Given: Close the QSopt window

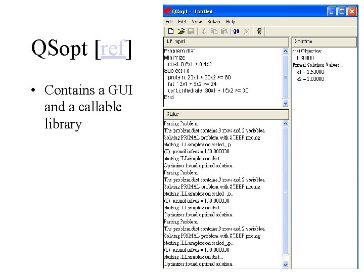Looking at the screenshot, I should (352, 11).
